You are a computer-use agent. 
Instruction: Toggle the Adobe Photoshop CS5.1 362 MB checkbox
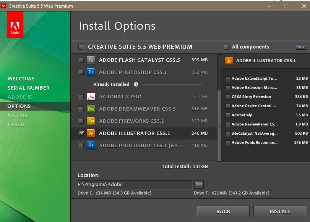point(81,72)
